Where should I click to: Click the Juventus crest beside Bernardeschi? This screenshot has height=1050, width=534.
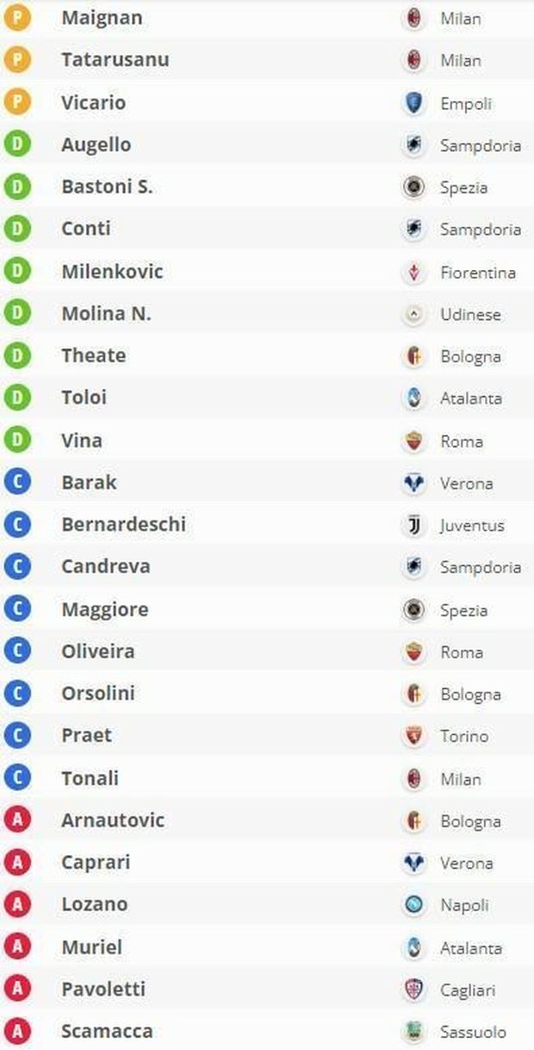pyautogui.click(x=414, y=525)
